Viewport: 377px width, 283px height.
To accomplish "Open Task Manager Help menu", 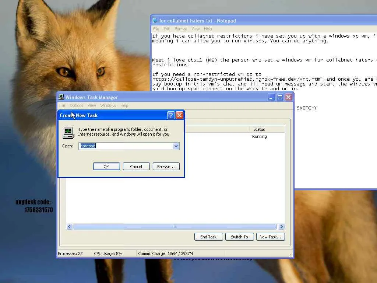I will [124, 105].
